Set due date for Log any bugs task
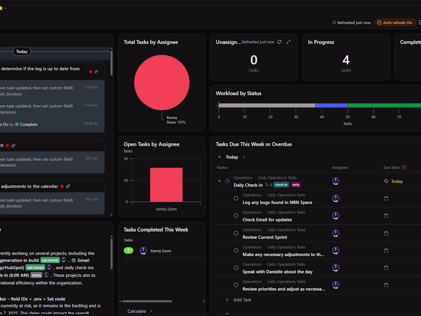 386,198
